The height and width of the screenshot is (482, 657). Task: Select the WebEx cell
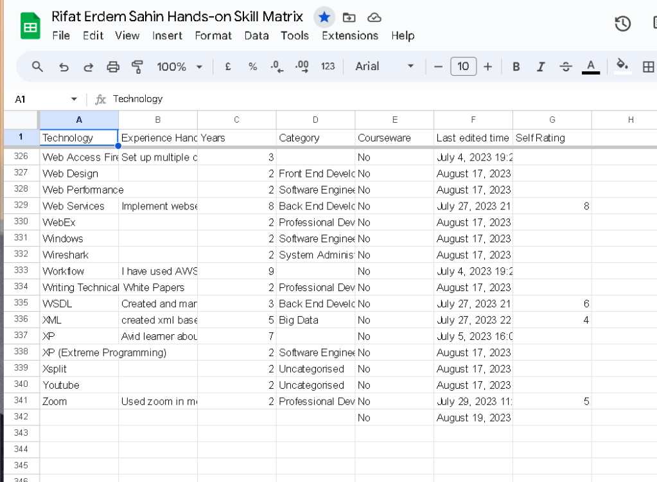click(79, 222)
